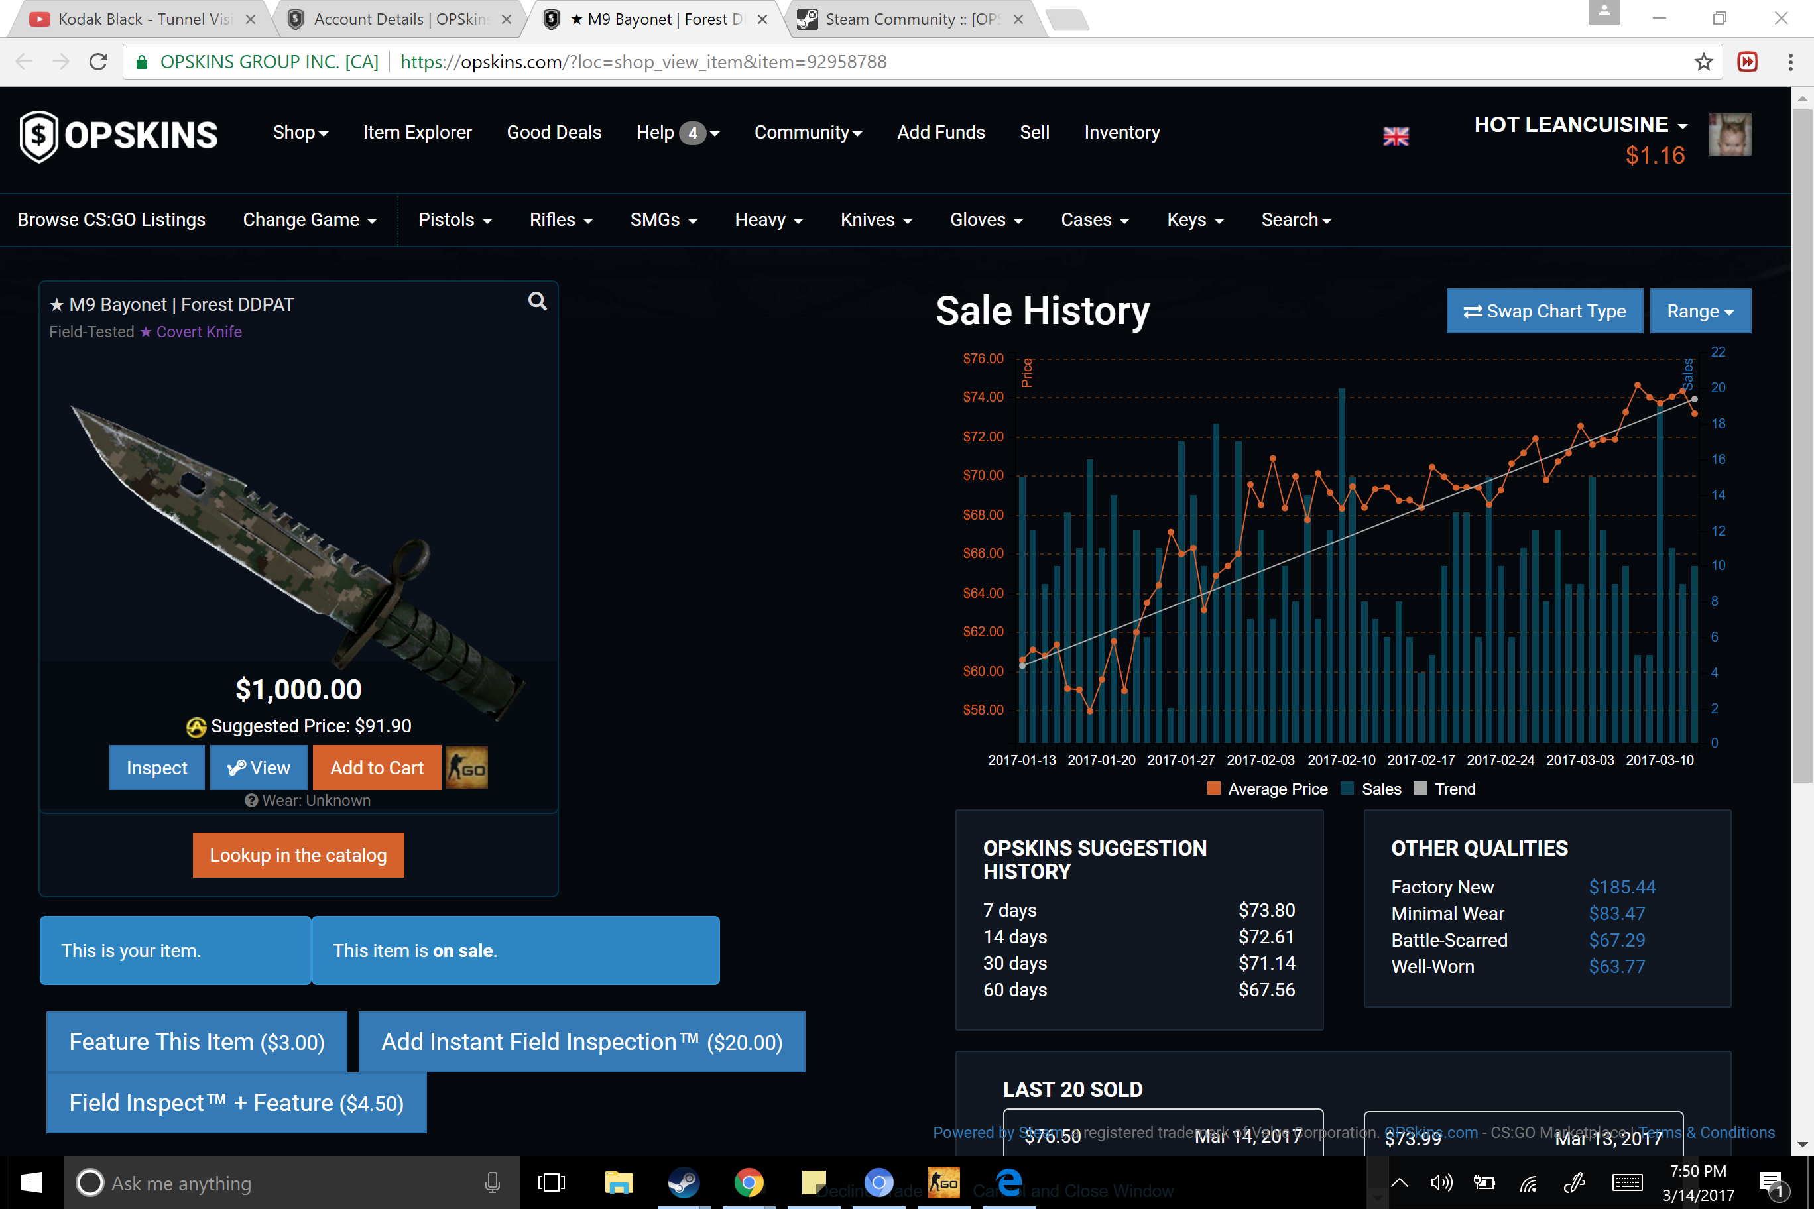
Task: Click the user avatar picture
Action: coord(1729,135)
